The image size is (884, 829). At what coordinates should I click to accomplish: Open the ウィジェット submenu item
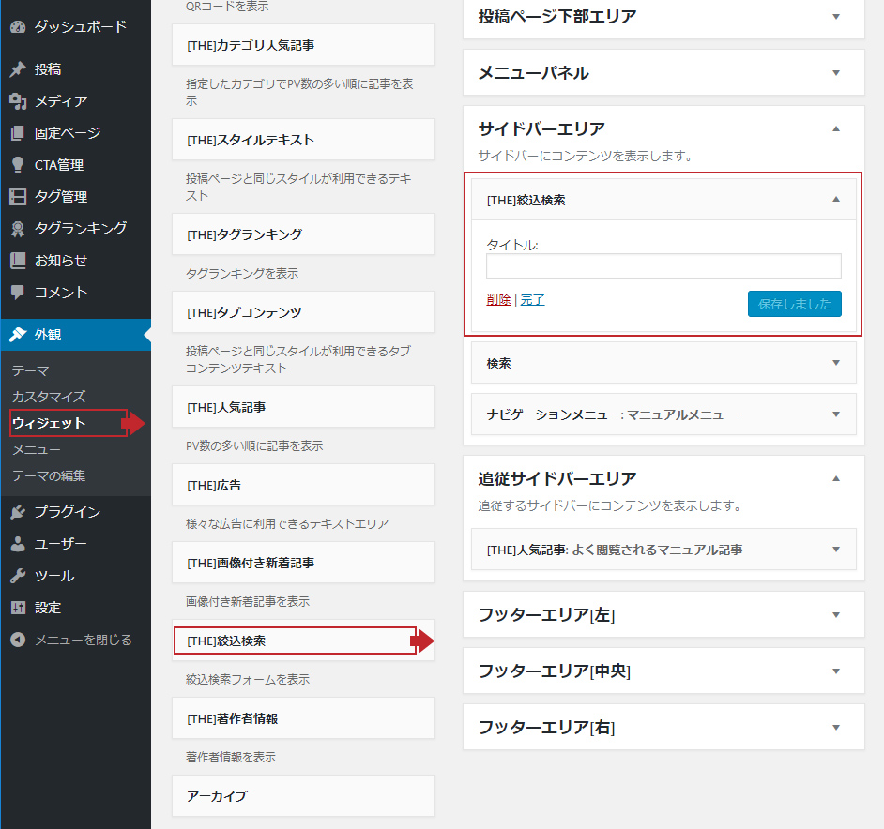[49, 423]
